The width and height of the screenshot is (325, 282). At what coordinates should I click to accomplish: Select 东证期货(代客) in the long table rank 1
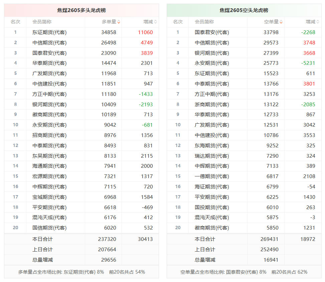pyautogui.click(x=49, y=32)
